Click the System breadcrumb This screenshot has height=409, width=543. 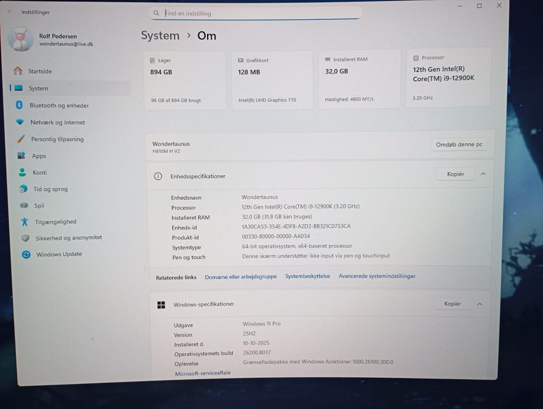tap(160, 36)
